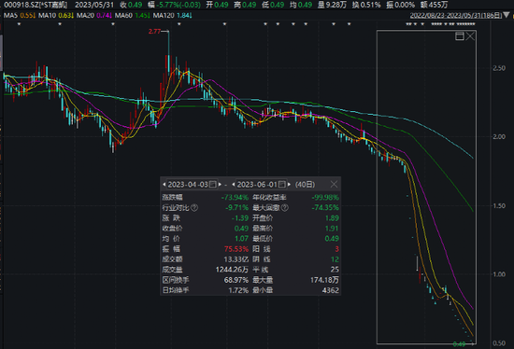Click help icon beside 最大回撤
The height and width of the screenshot is (349, 514).
[284, 207]
